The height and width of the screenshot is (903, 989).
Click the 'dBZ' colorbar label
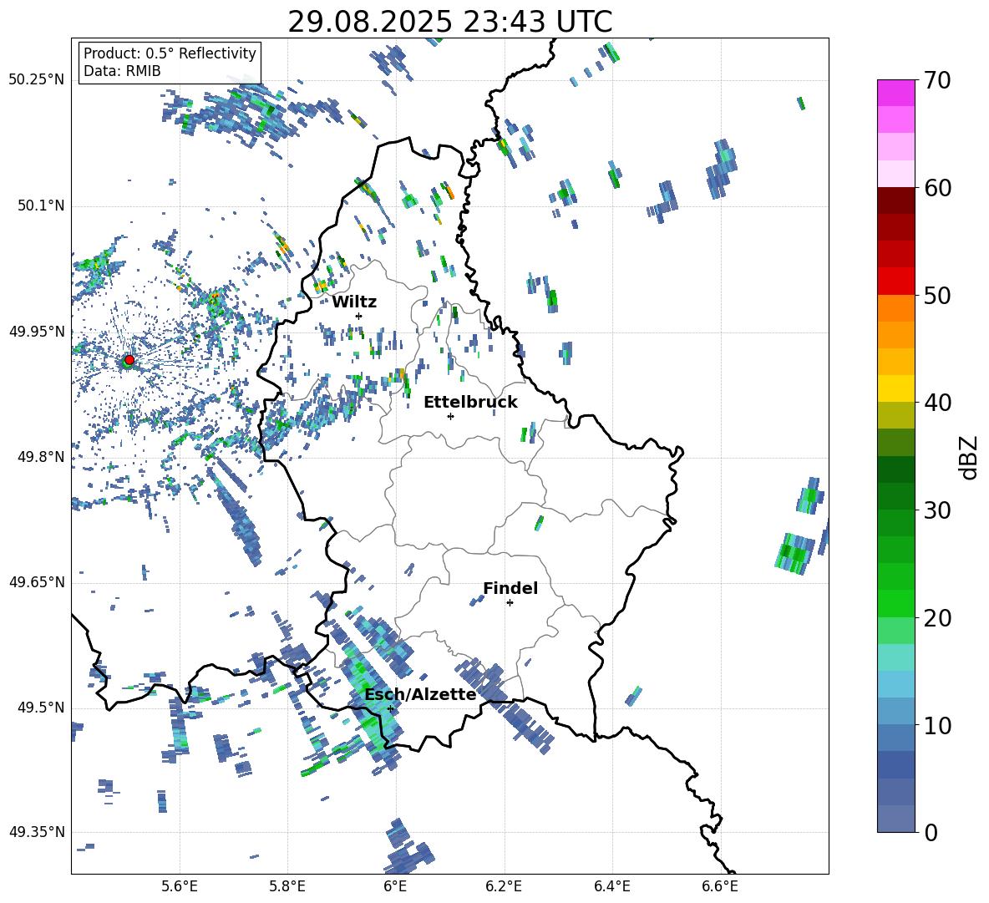click(969, 457)
